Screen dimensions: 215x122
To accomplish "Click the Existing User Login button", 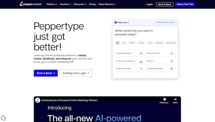I will tap(76, 73).
